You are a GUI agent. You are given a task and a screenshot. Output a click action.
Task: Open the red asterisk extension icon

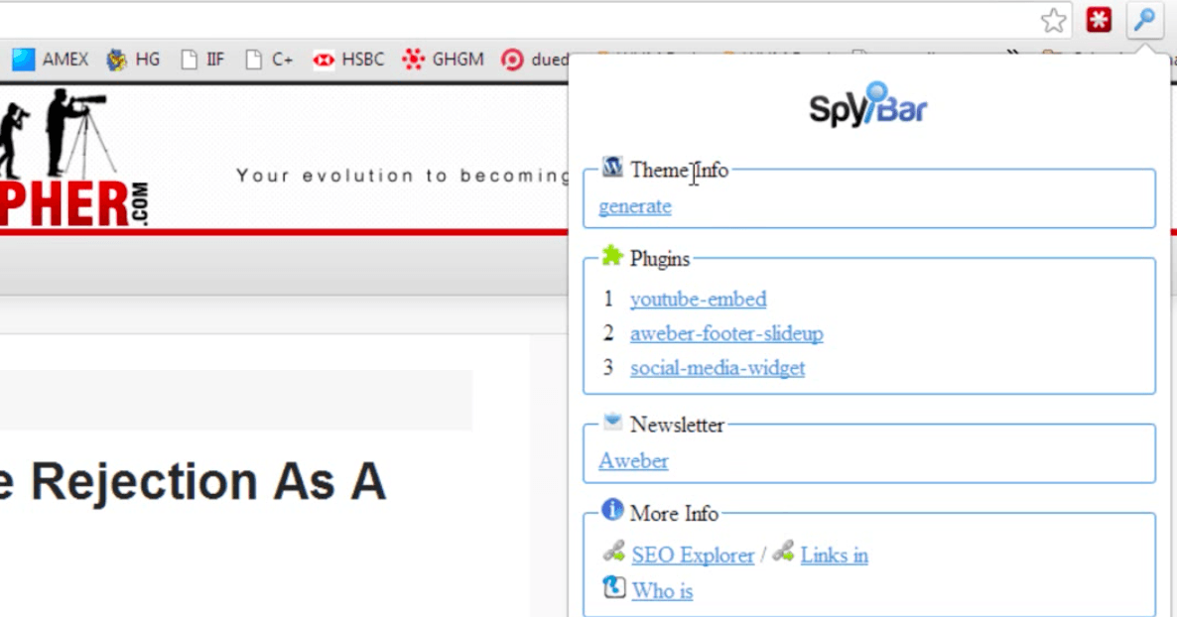1099,20
